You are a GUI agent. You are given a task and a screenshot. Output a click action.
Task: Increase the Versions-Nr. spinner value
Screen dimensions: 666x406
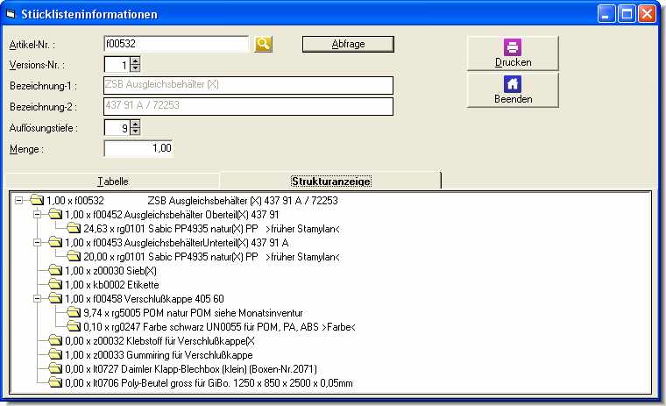[x=135, y=61]
